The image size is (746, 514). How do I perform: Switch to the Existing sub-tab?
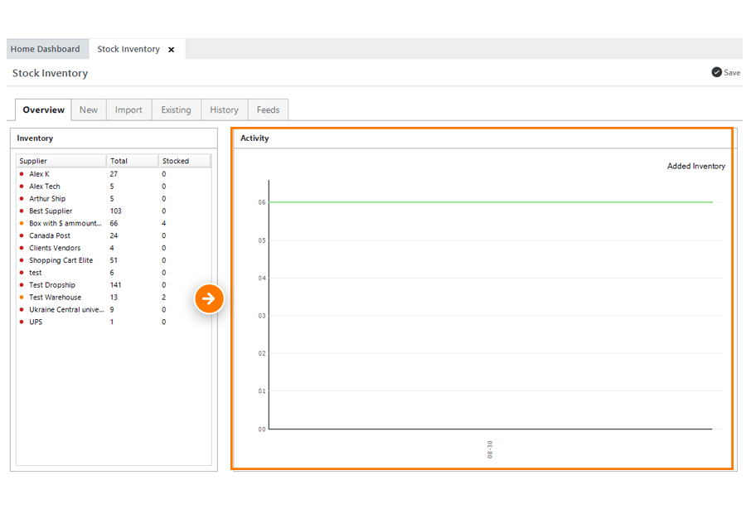tap(176, 110)
